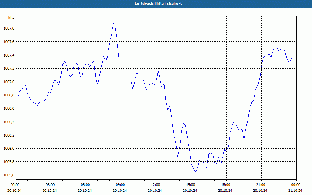This screenshot has height=195, width=312.
Task: Select the "21.10.24" date label
Action: [295, 190]
